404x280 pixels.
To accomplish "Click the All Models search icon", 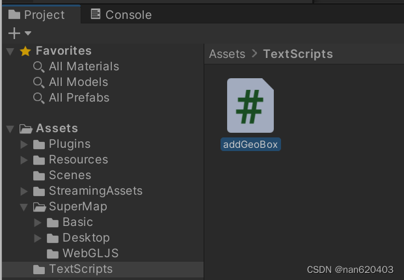I will pos(38,83).
